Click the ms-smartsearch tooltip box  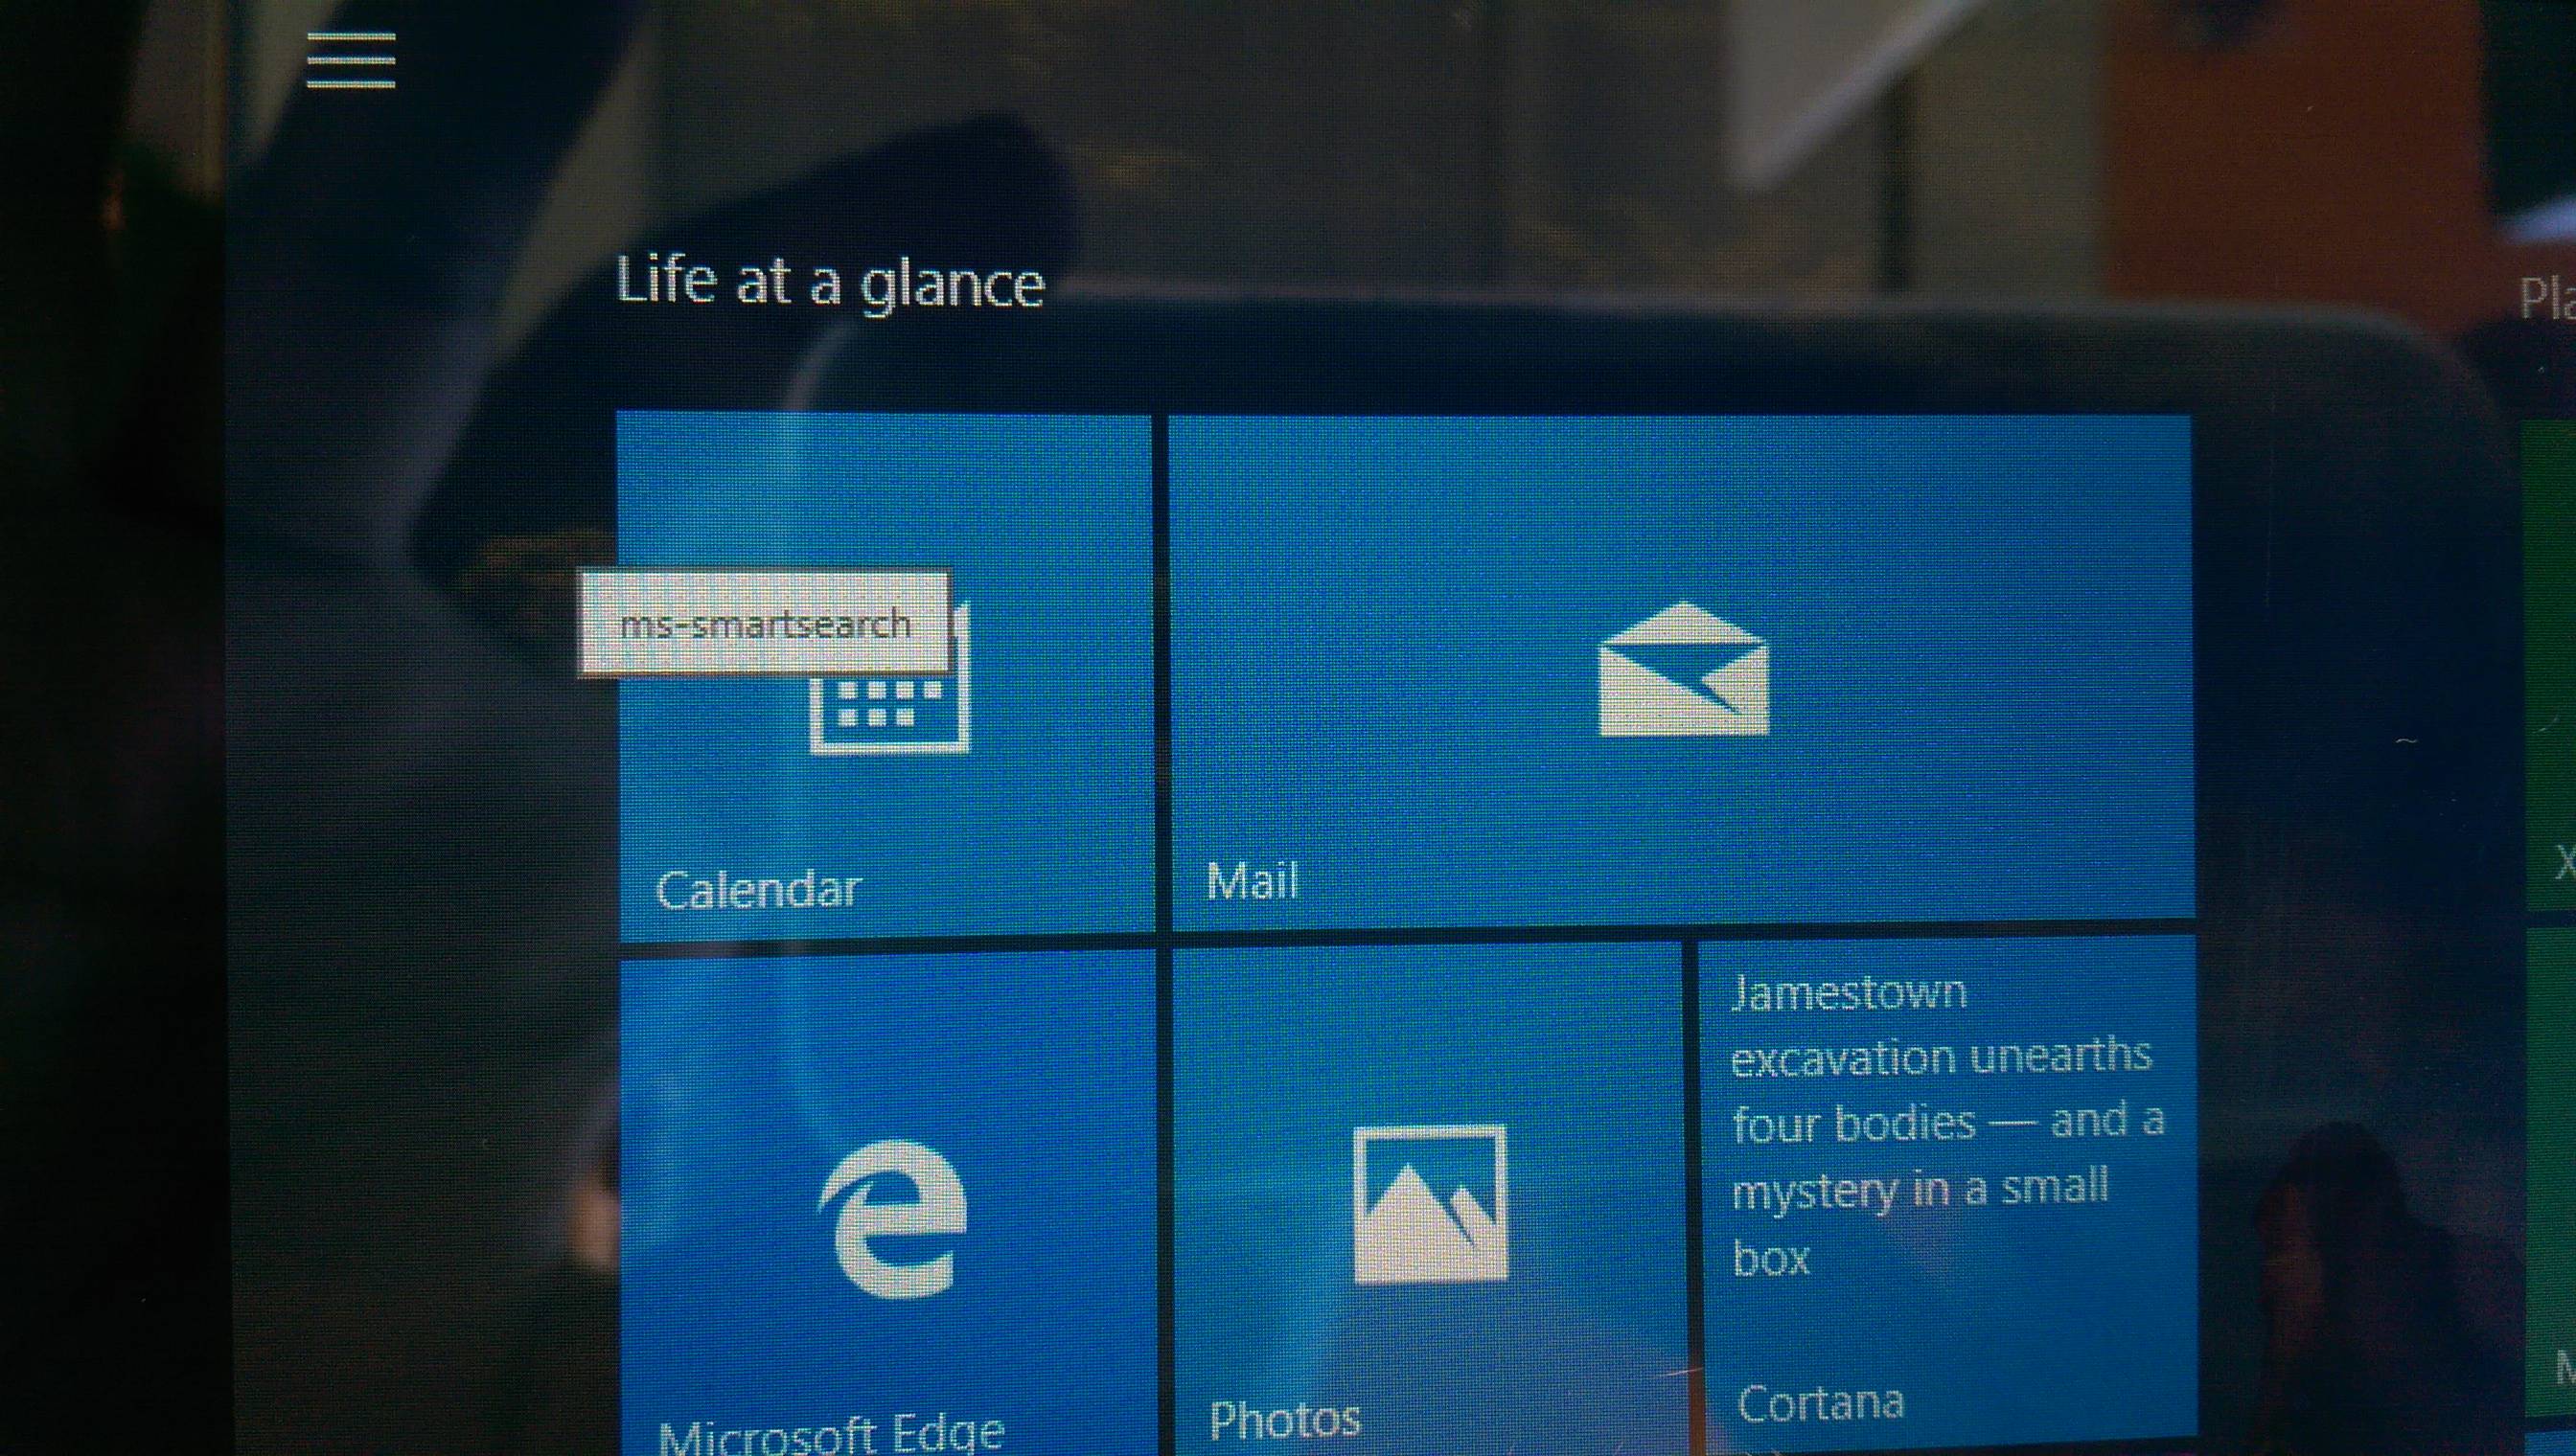click(765, 624)
